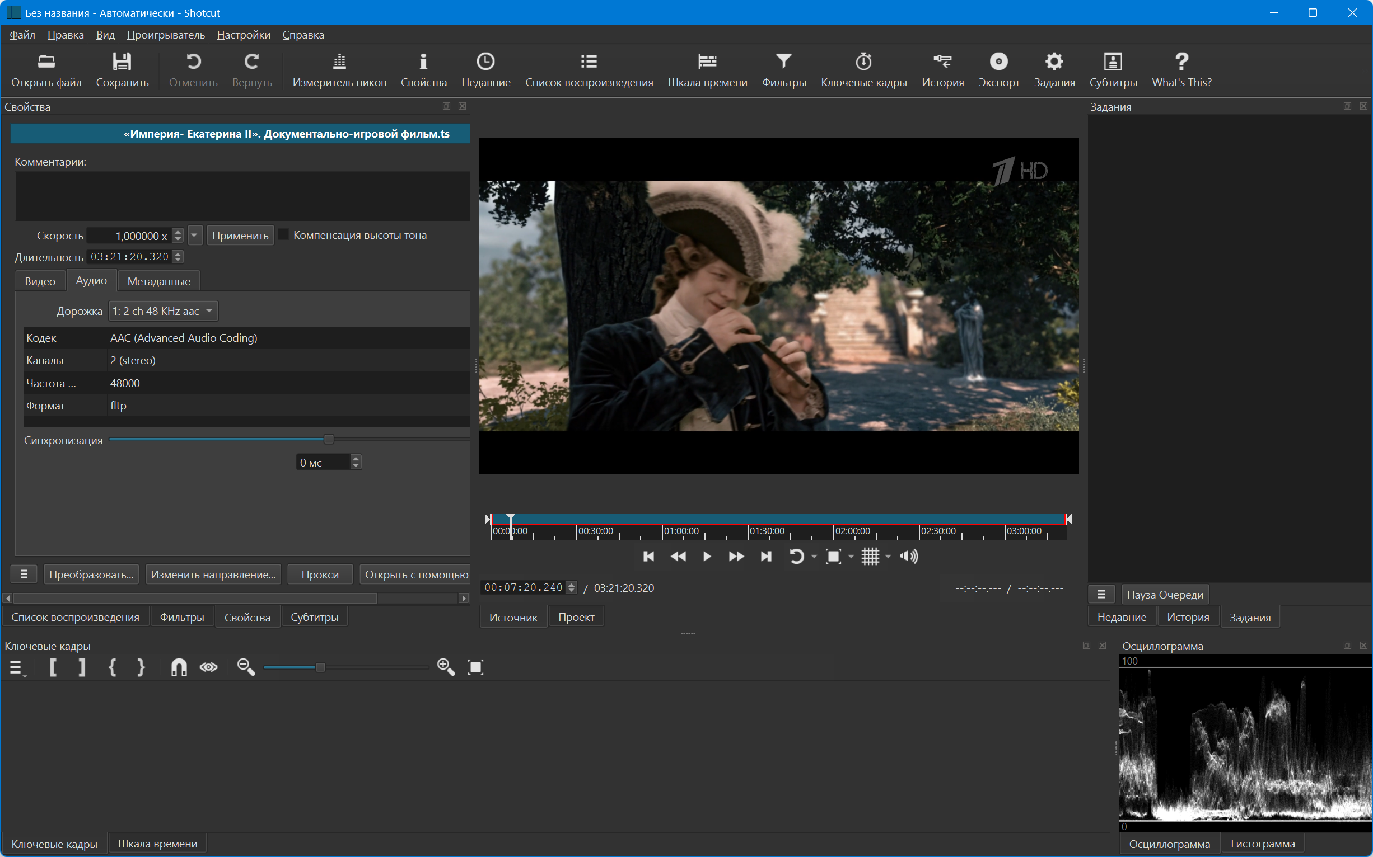Screen dimensions: 1373x857
Task: Enable pitch compensation (Компенсация высоты тона) checkbox
Action: [284, 234]
